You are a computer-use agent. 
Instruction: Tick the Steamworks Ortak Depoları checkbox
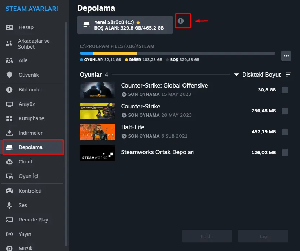pos(285,152)
